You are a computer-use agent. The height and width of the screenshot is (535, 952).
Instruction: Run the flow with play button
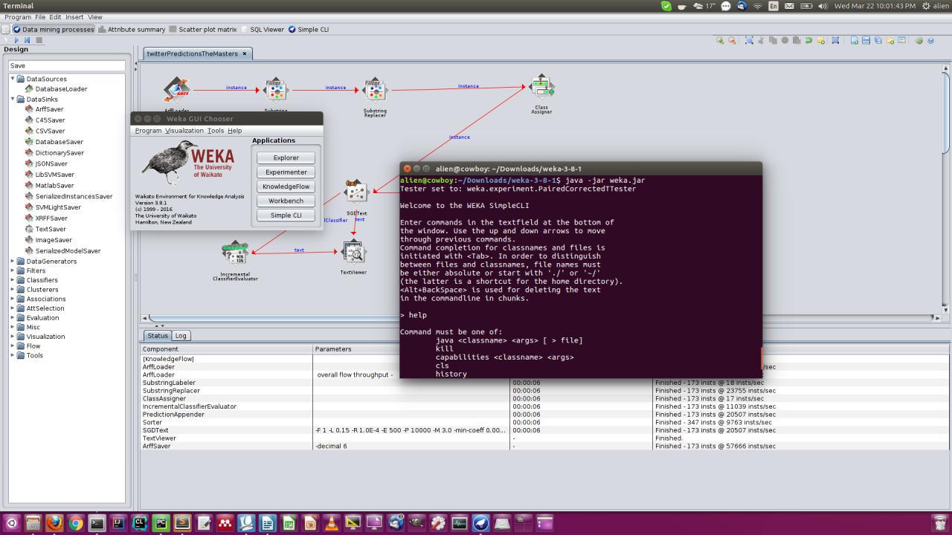16,40
